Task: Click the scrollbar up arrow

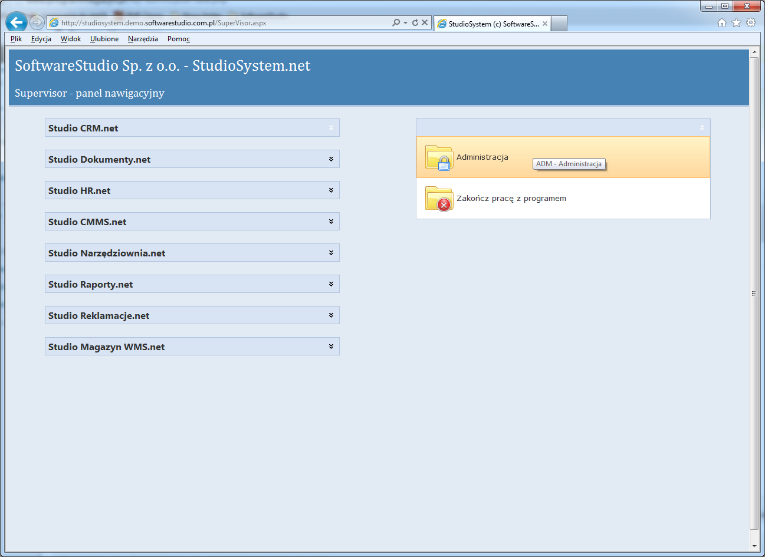Action: 754,52
